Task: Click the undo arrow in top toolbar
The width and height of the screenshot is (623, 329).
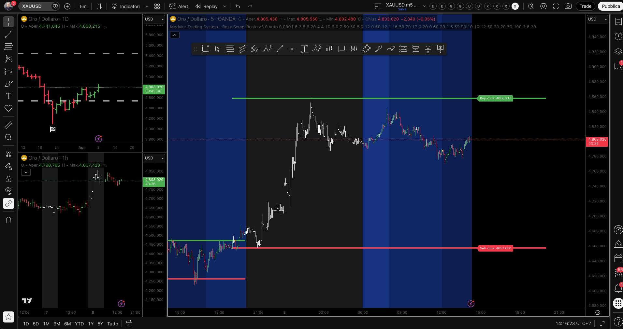Action: pos(238,6)
